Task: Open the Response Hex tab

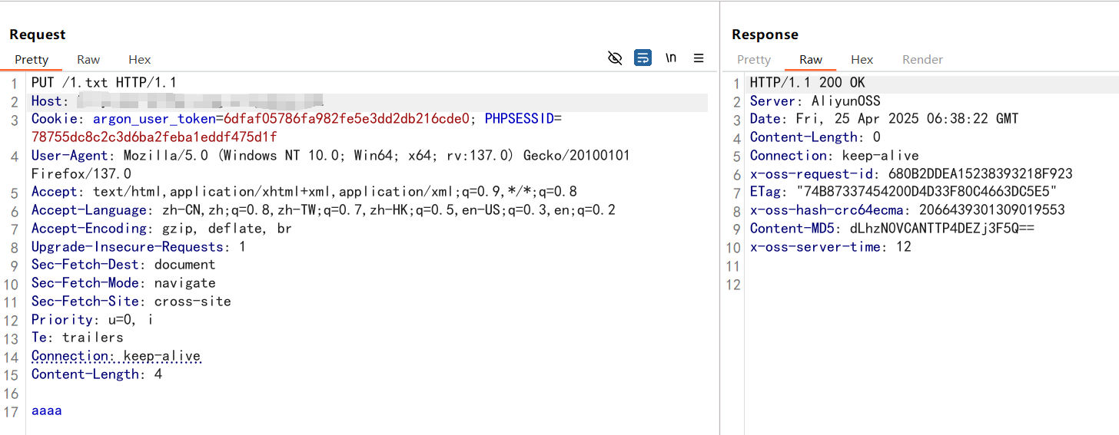Action: (862, 59)
